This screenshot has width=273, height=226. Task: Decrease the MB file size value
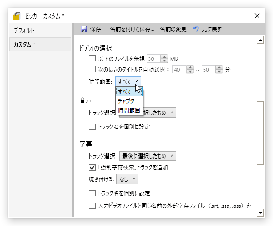[x=164, y=60]
